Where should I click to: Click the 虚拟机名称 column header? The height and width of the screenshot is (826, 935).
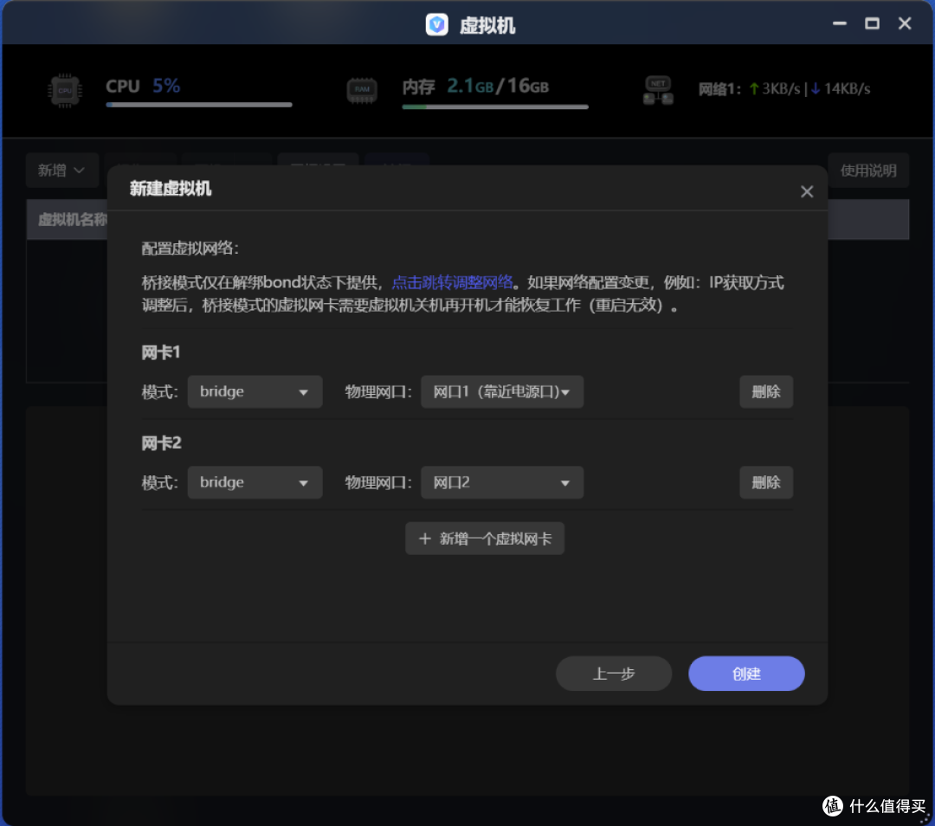72,219
